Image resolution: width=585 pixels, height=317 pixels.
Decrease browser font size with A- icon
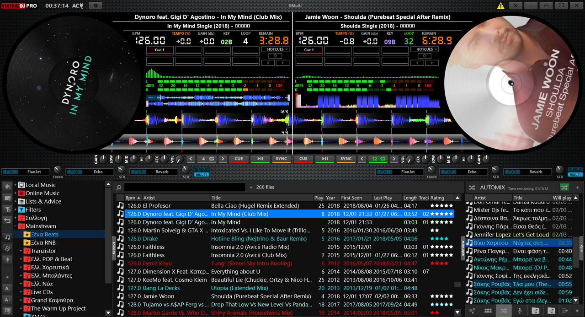tap(7, 289)
